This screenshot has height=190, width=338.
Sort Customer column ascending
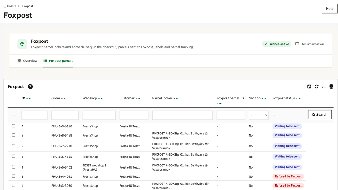139,99
